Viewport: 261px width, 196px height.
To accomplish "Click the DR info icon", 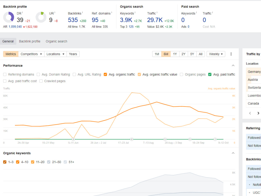I will [22, 12].
